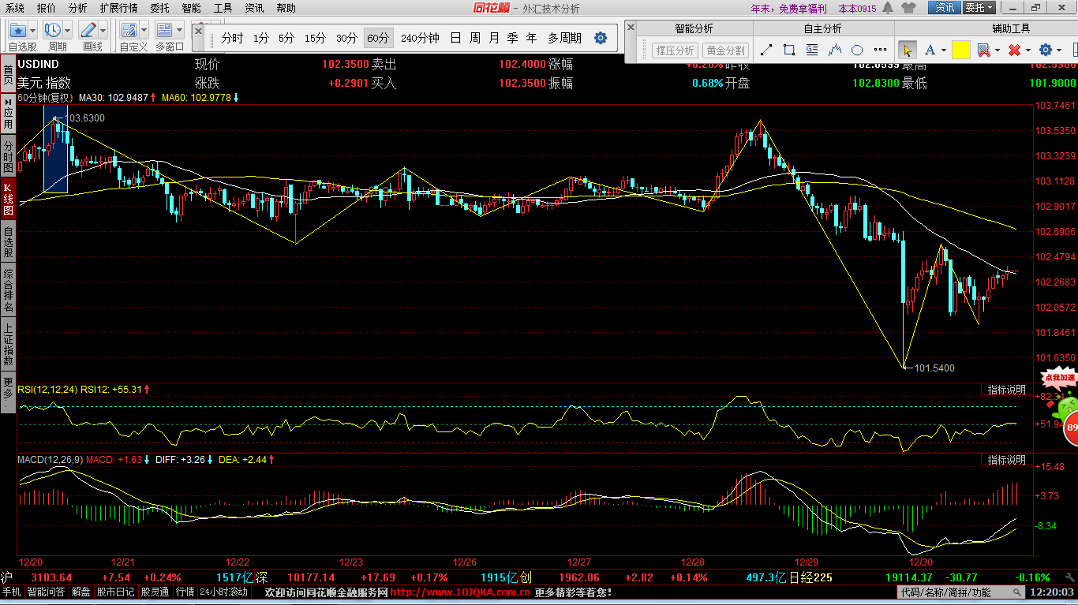This screenshot has height=605, width=1078.
Task: Open MACD 指标说明 link
Action: pyautogui.click(x=1007, y=459)
